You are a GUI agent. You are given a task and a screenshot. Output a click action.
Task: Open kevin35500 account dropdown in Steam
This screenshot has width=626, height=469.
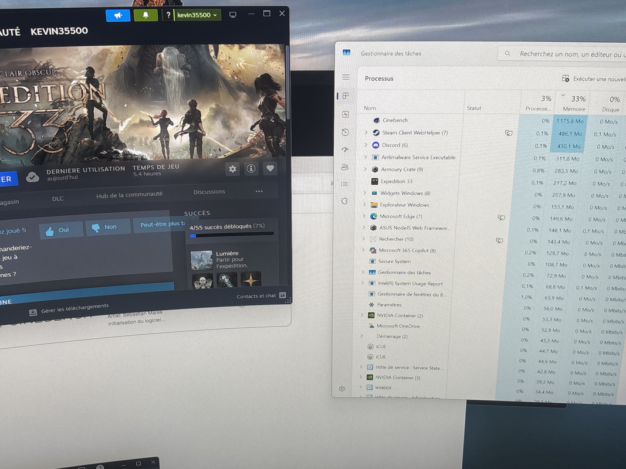pos(197,15)
